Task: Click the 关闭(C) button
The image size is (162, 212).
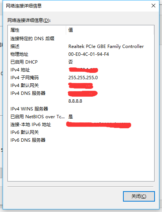Action: [x=139, y=196]
